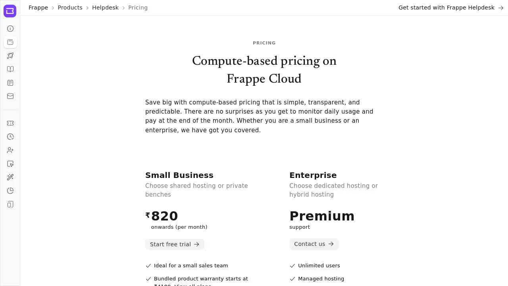Image resolution: width=508 pixels, height=286 pixels.
Task: Open documentation via the book icon
Action: tap(10, 69)
